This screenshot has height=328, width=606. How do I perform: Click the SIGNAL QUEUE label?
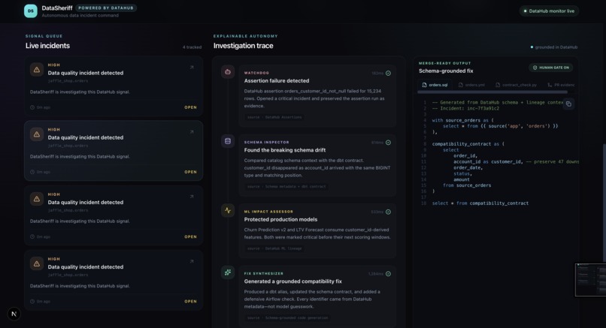pos(44,36)
